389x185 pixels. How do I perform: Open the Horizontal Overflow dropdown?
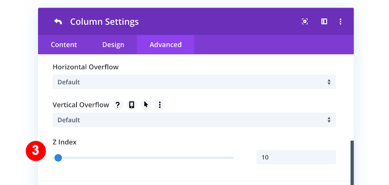point(194,82)
